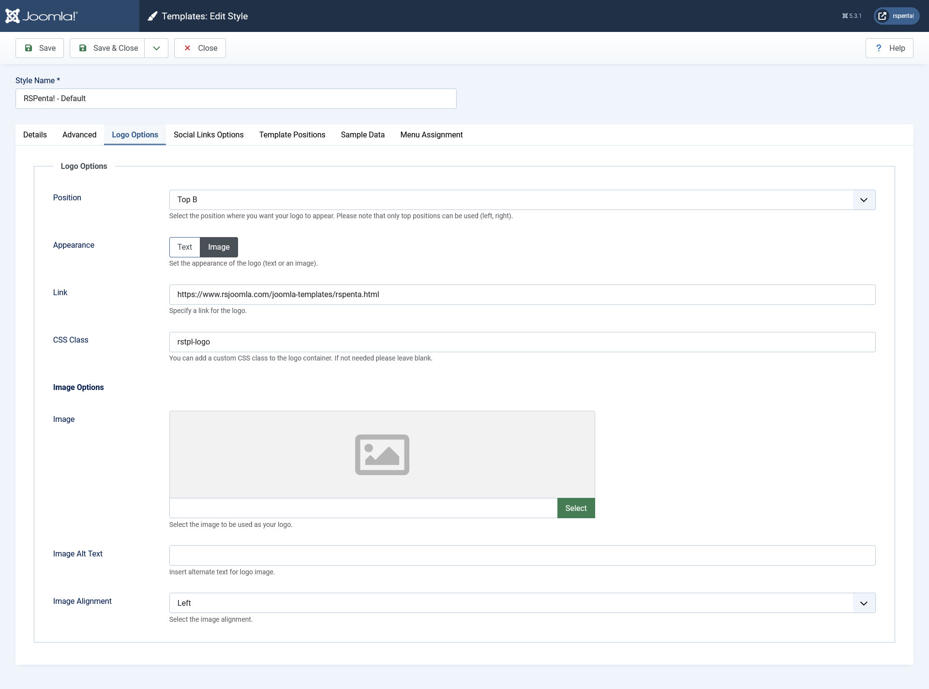The image size is (929, 689).
Task: Click the Save & Close button
Action: coord(107,48)
